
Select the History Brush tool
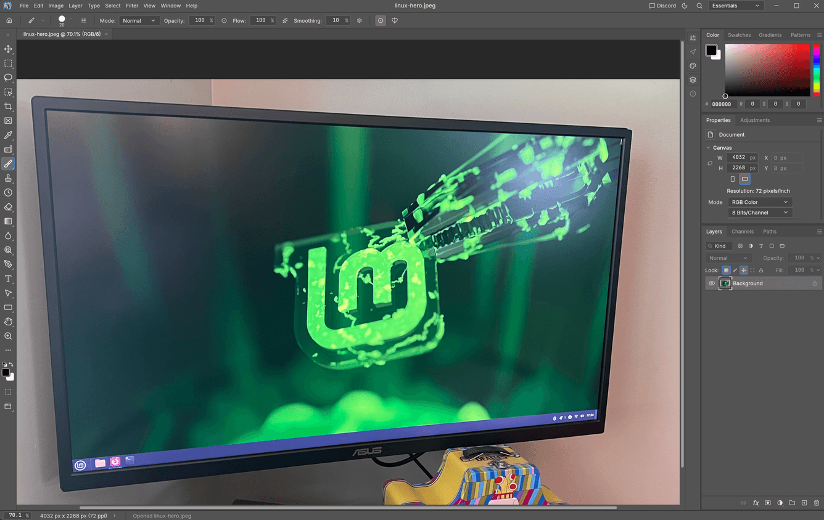pyautogui.click(x=8, y=193)
